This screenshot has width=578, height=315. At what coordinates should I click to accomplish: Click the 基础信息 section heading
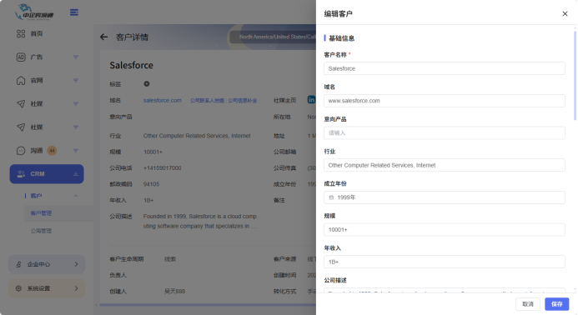341,38
